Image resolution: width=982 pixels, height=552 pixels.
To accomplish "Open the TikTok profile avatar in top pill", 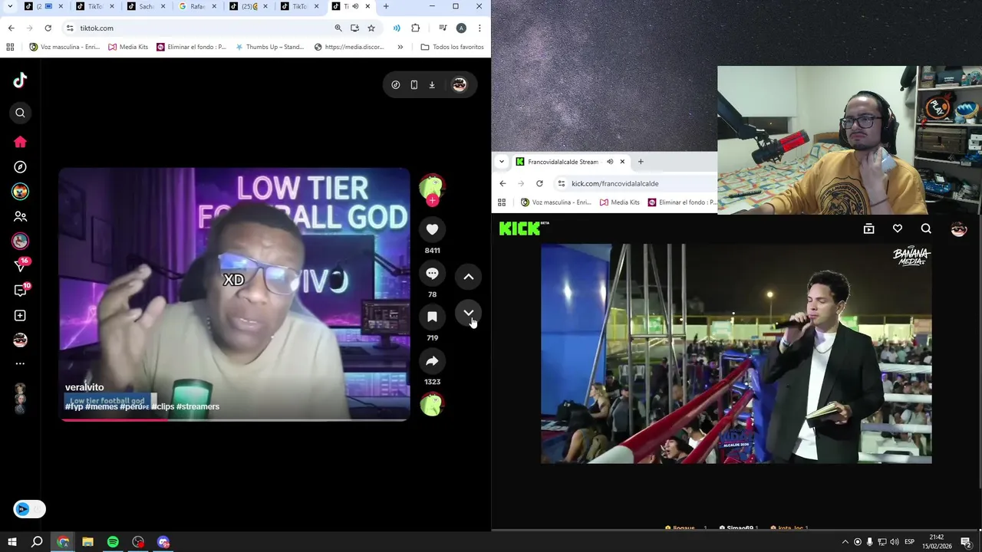I will tap(460, 84).
